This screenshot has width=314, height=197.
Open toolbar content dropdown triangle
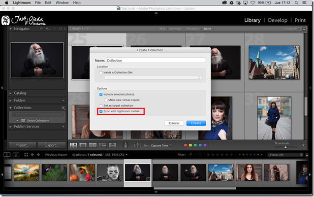303,145
